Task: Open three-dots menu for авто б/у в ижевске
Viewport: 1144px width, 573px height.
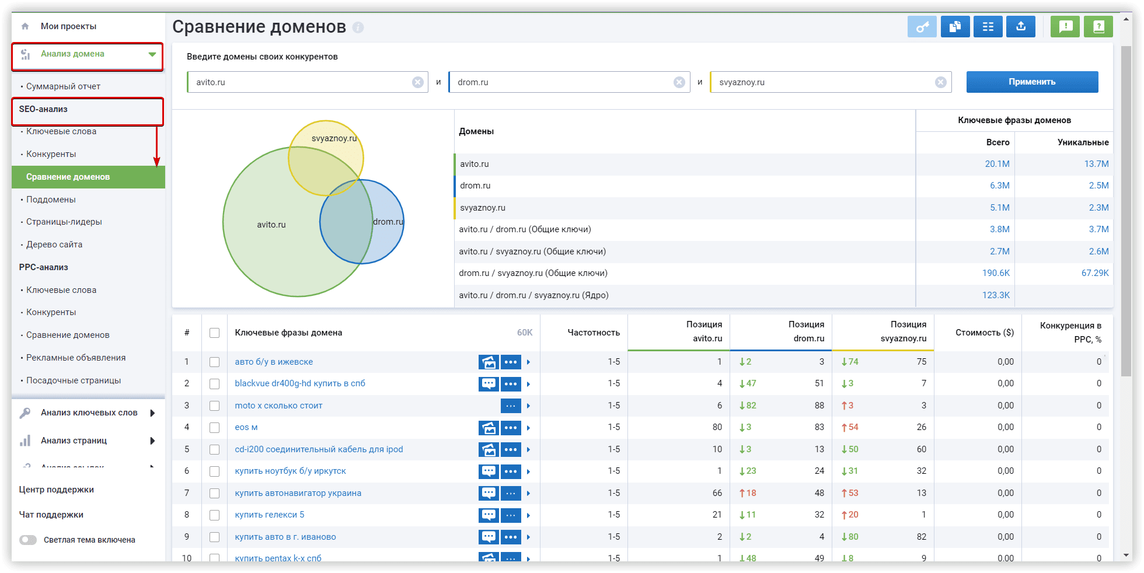Action: 511,362
